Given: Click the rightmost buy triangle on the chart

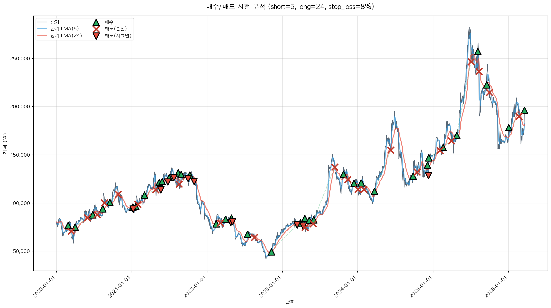Looking at the screenshot, I should click(524, 111).
